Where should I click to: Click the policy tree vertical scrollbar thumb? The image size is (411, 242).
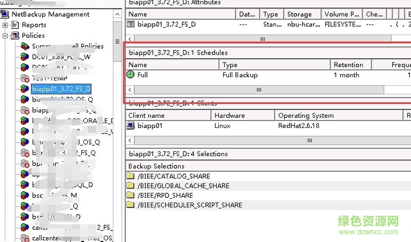point(118,41)
